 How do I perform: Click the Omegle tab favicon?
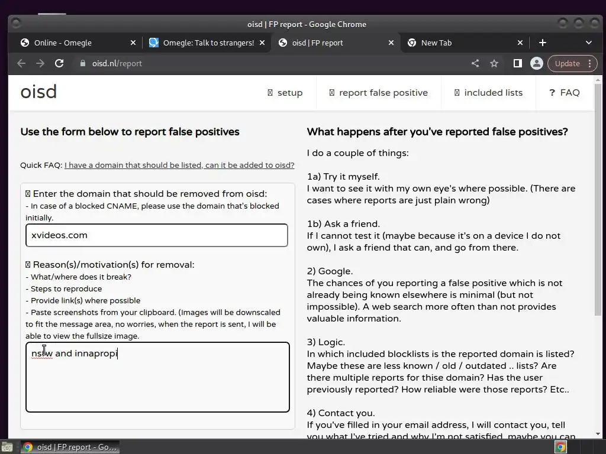(153, 43)
